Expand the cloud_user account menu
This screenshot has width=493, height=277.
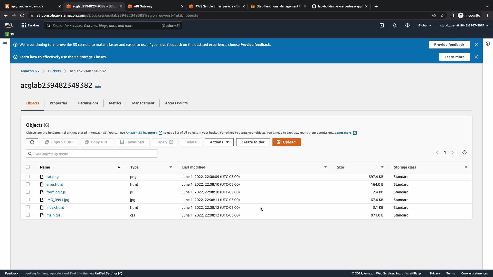(464, 25)
